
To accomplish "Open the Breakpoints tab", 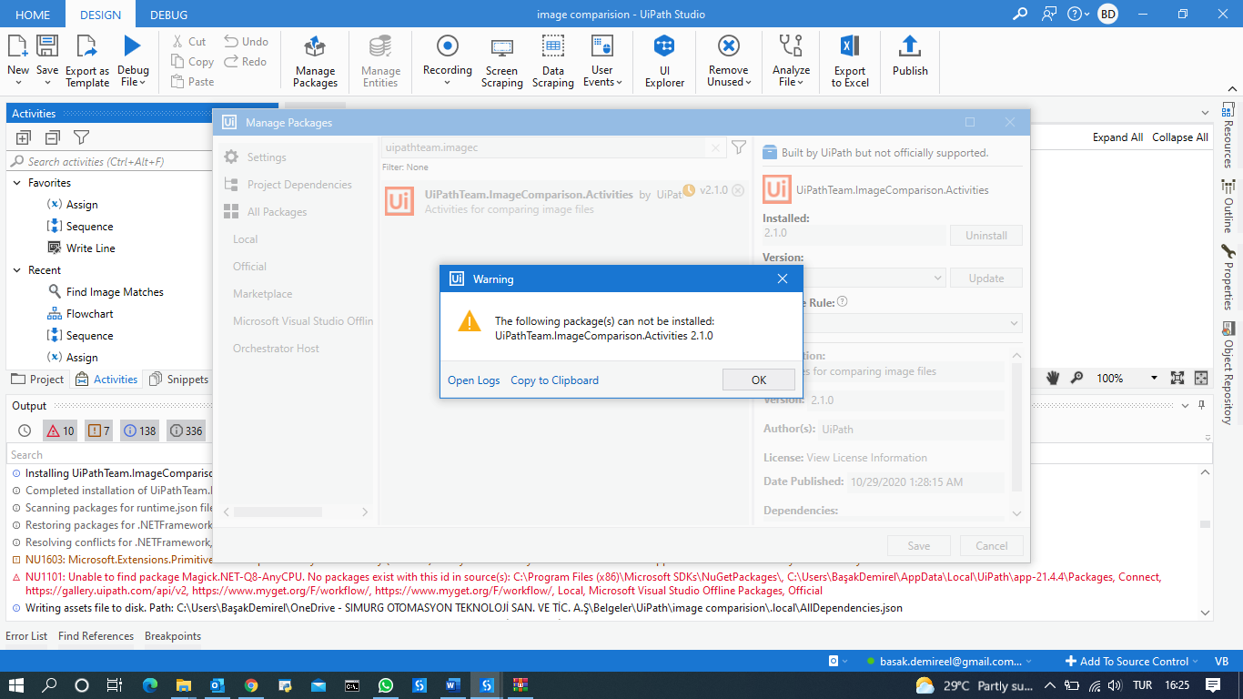I will (173, 636).
